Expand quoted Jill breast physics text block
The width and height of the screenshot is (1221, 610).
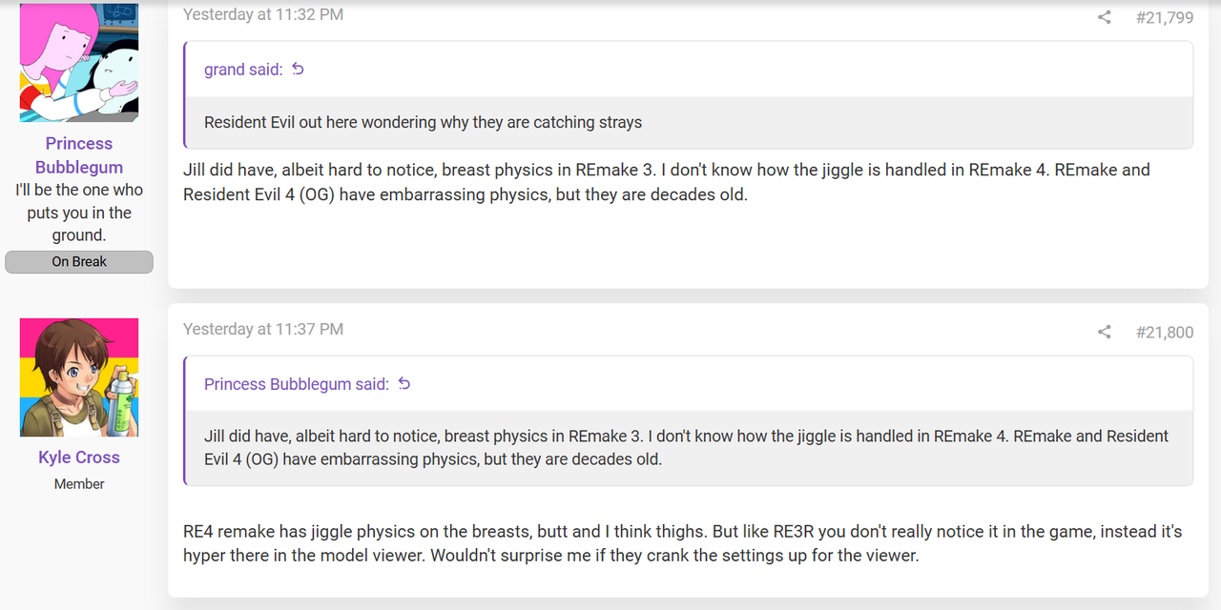688,447
